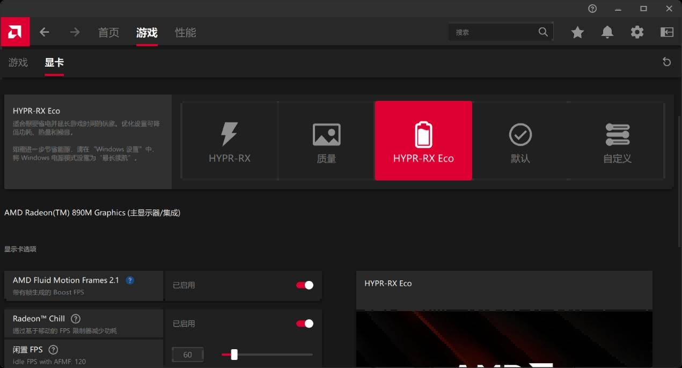Pick the 自定义 custom profile
682x368 pixels.
617,141
